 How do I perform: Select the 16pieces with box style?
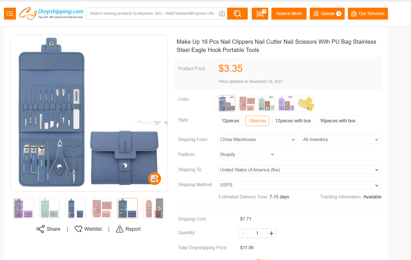[x=338, y=121]
